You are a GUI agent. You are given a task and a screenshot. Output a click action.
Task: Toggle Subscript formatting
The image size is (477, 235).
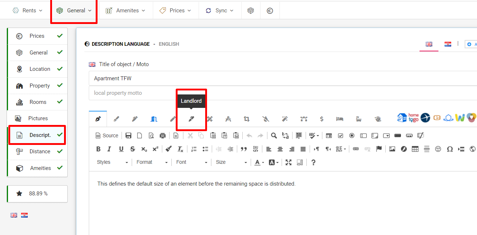coord(144,149)
